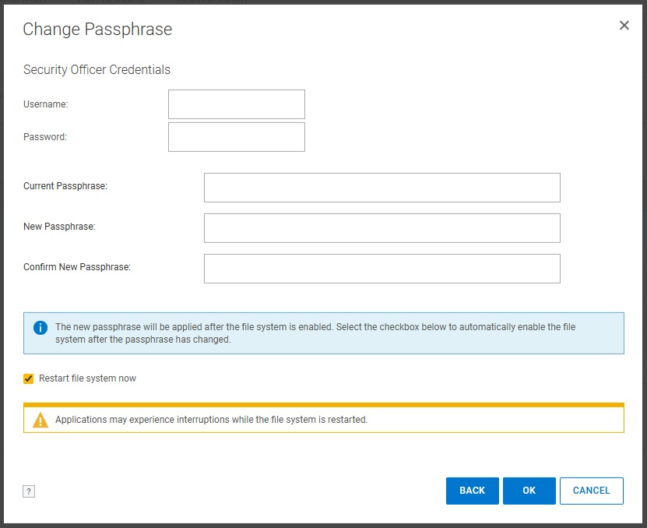Click the Username input field
The image size is (647, 528).
tap(236, 104)
